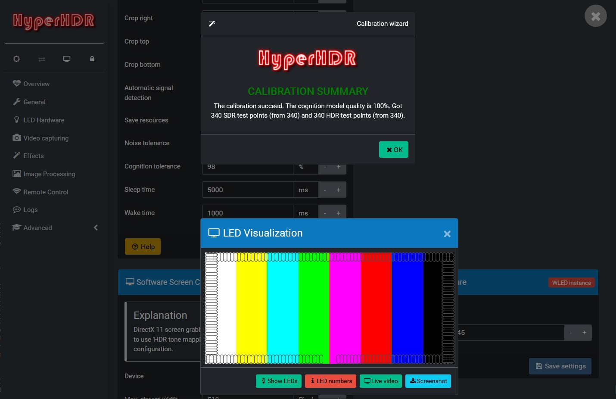Viewport: 616px width, 399px height.
Task: Click the lock icon in sidebar
Action: click(x=92, y=59)
